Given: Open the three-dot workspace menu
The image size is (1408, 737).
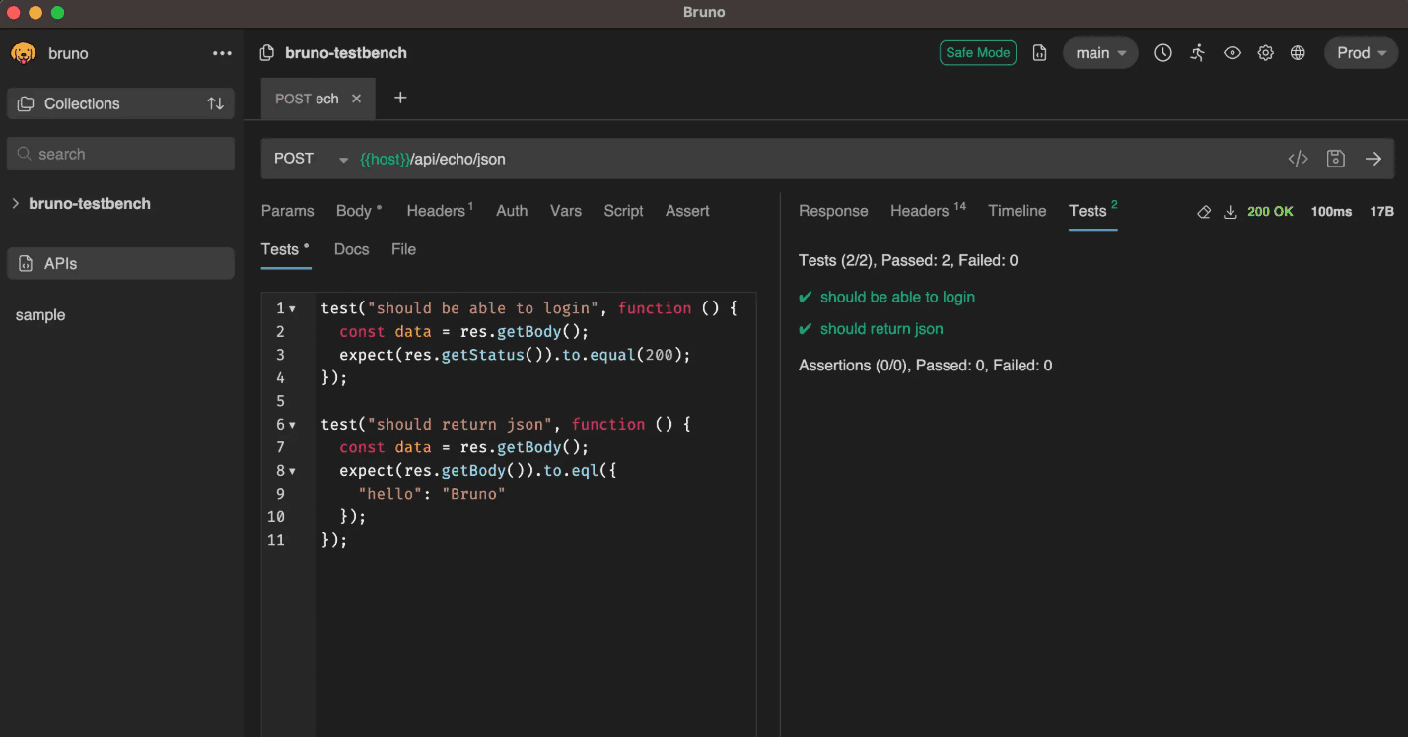Looking at the screenshot, I should pos(222,53).
